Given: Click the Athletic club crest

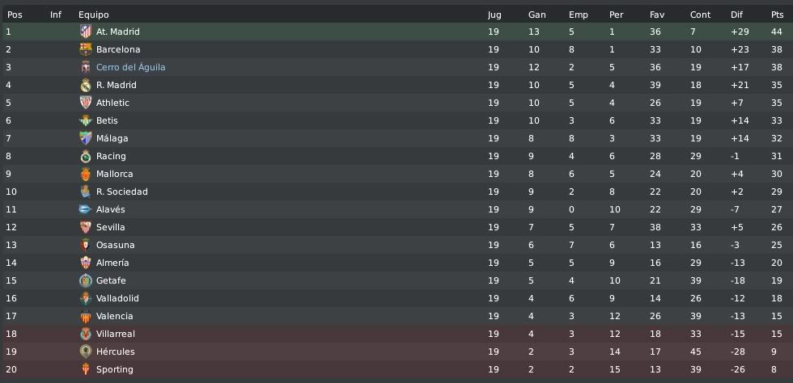Looking at the screenshot, I should point(86,103).
